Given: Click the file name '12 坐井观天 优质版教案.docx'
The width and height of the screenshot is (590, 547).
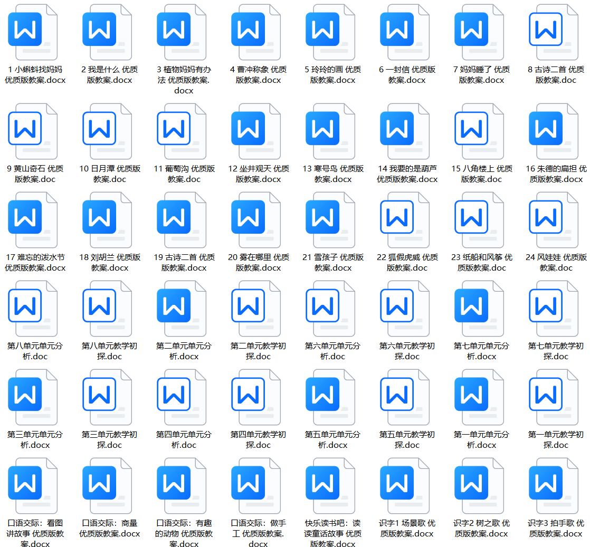Looking at the screenshot, I should pos(259,174).
